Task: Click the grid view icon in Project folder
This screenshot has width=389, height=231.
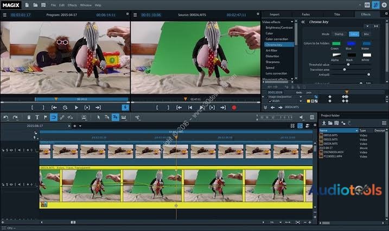Action: pos(384,123)
